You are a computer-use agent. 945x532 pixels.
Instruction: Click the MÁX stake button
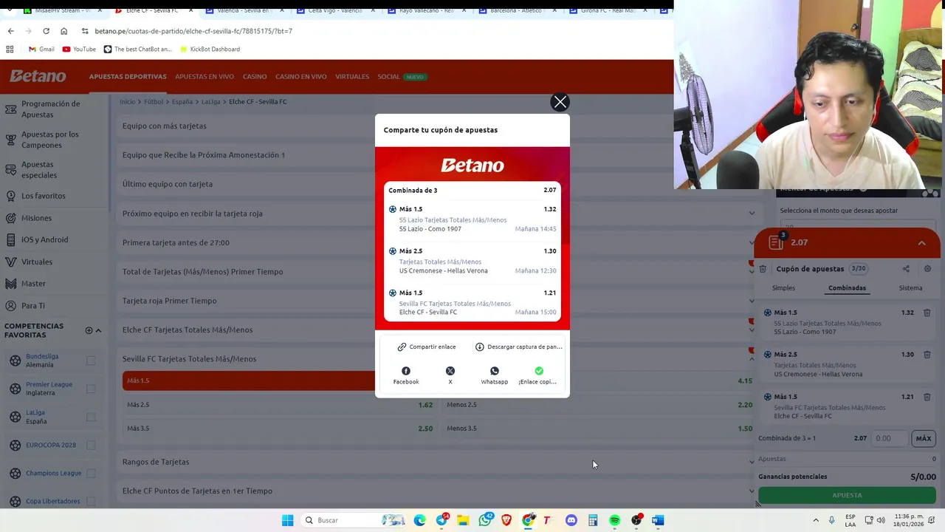924,438
